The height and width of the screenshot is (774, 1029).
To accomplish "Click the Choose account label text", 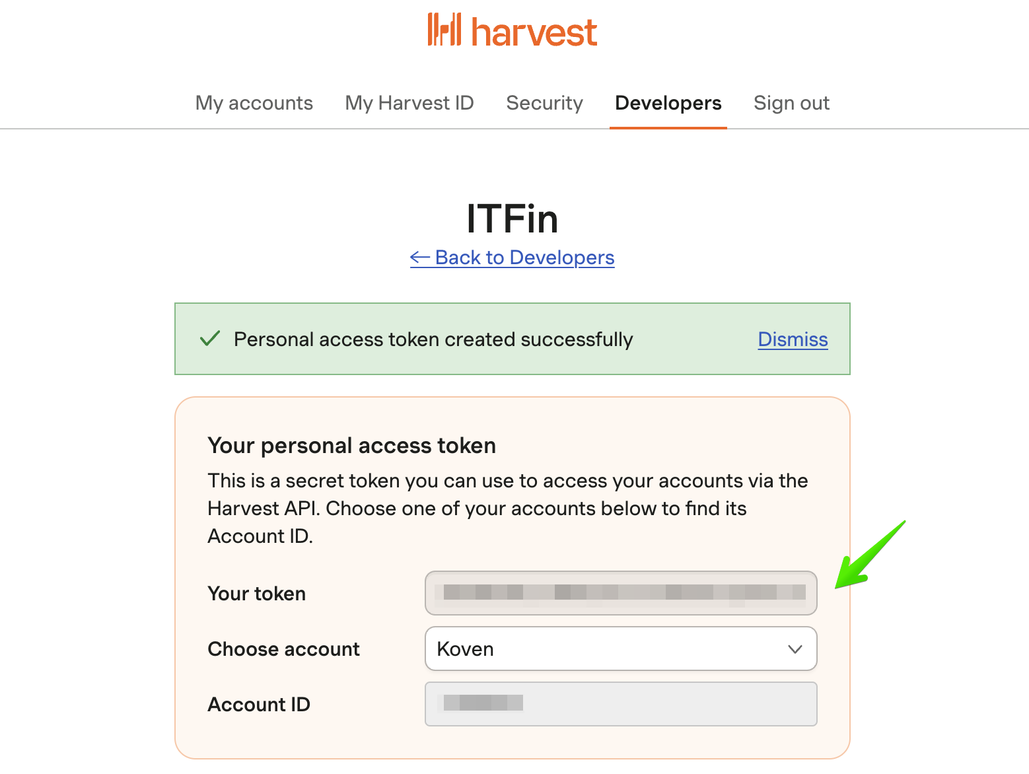I will point(284,649).
